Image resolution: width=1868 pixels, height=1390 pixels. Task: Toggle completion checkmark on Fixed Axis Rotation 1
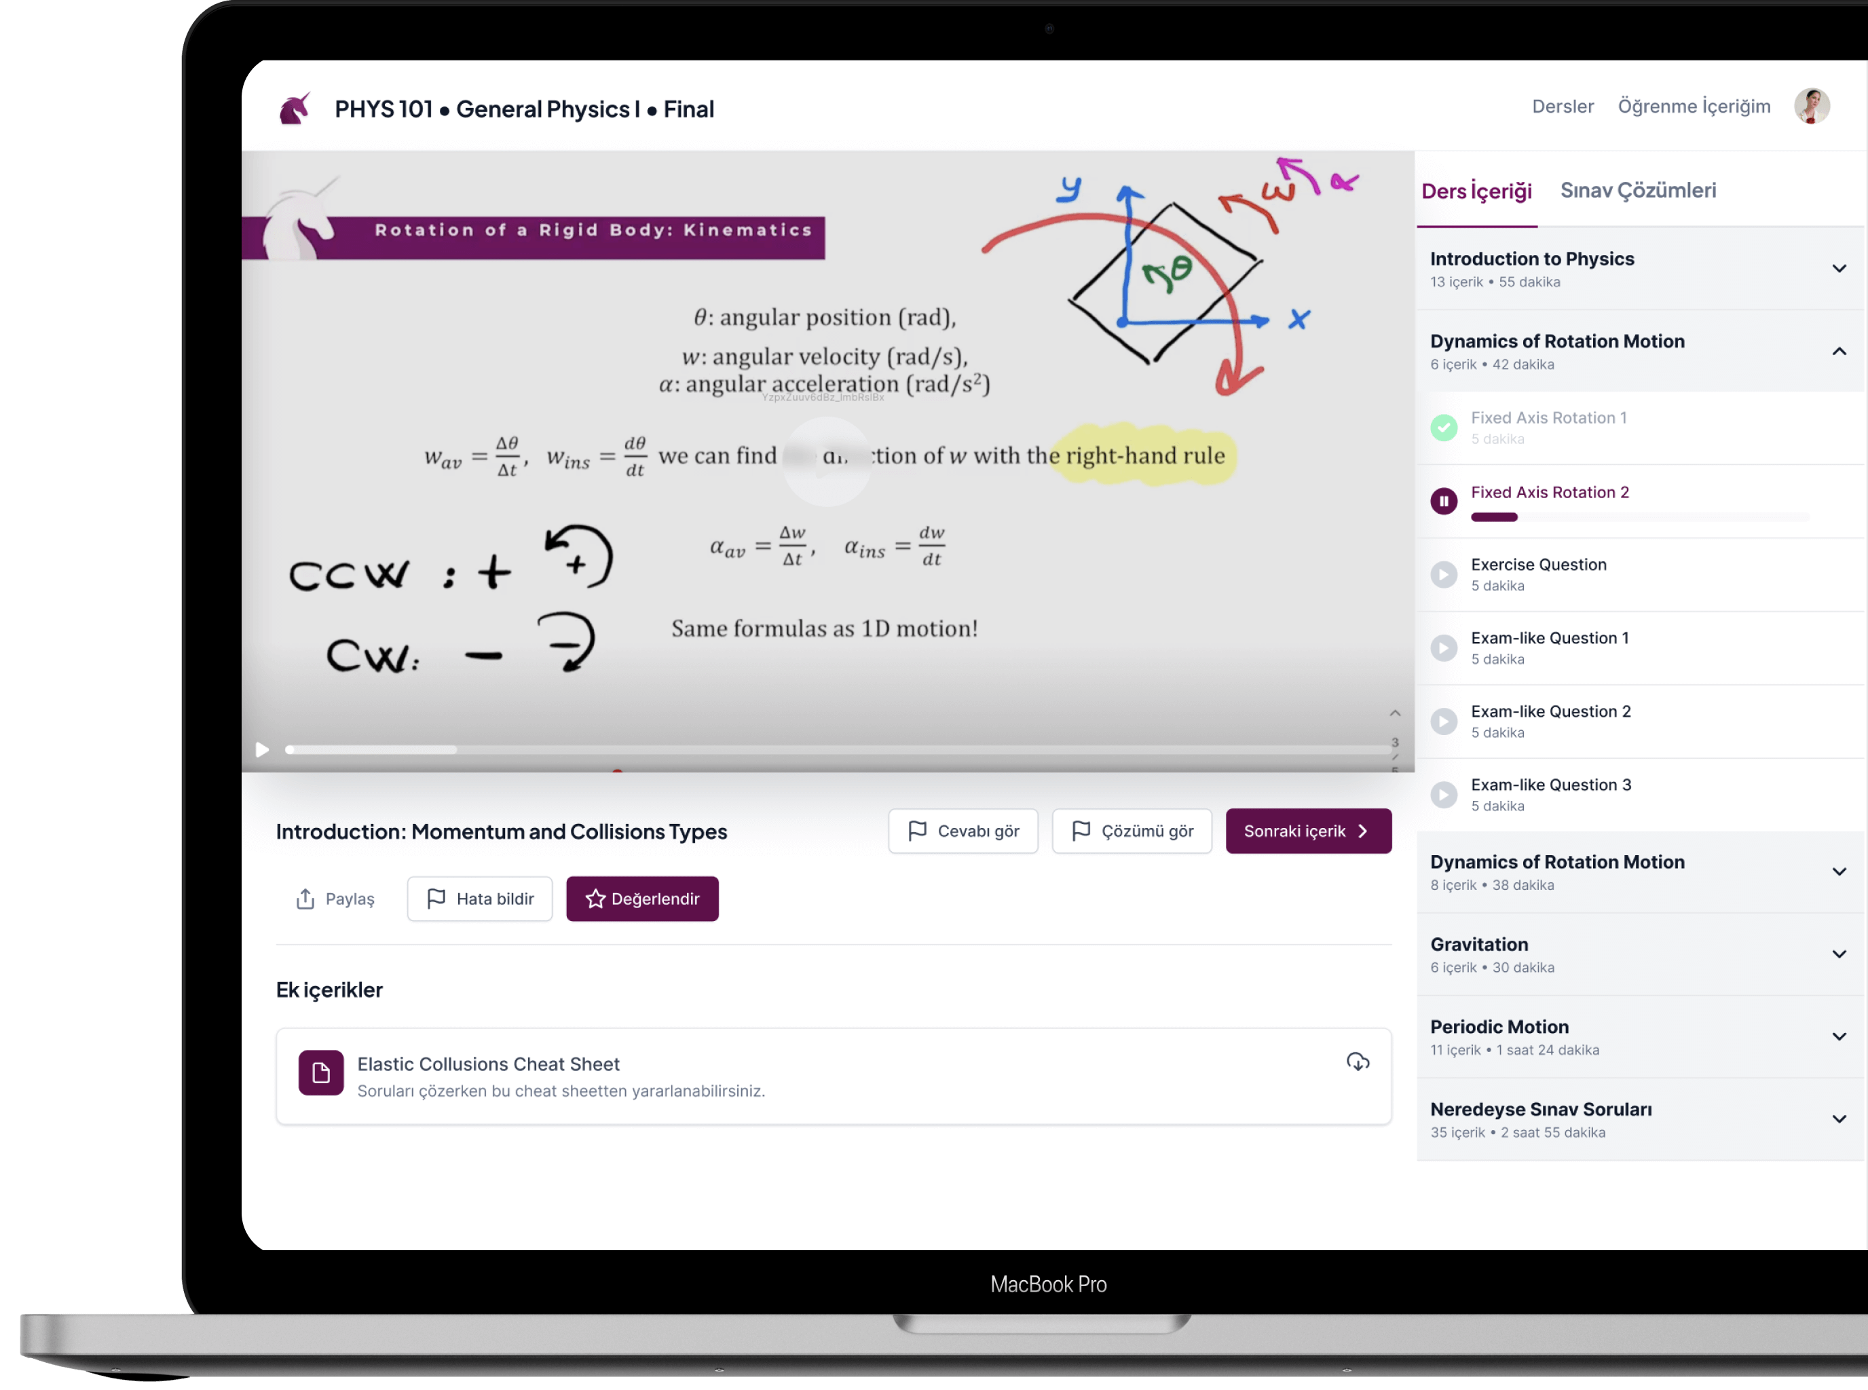tap(1443, 424)
